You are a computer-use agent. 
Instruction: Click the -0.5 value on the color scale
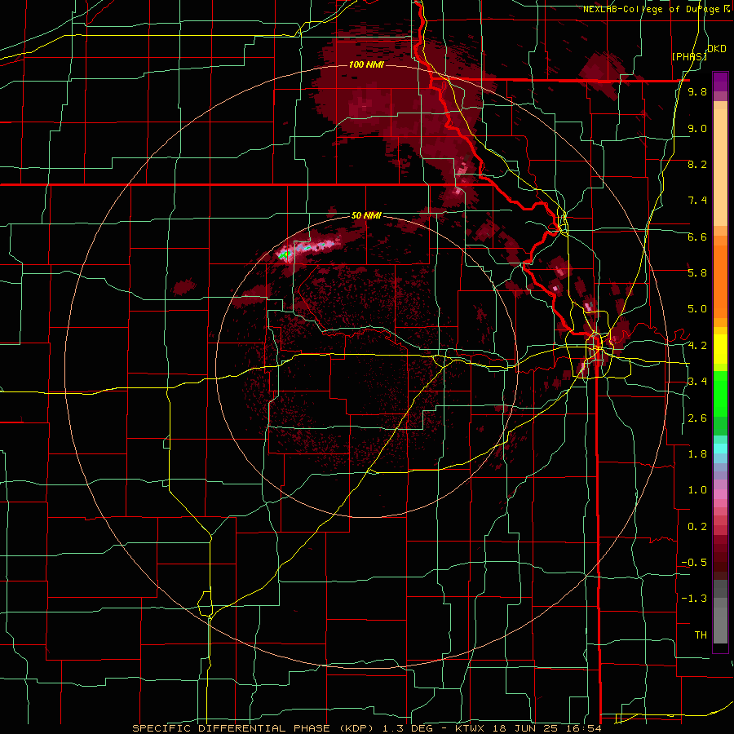(x=694, y=562)
